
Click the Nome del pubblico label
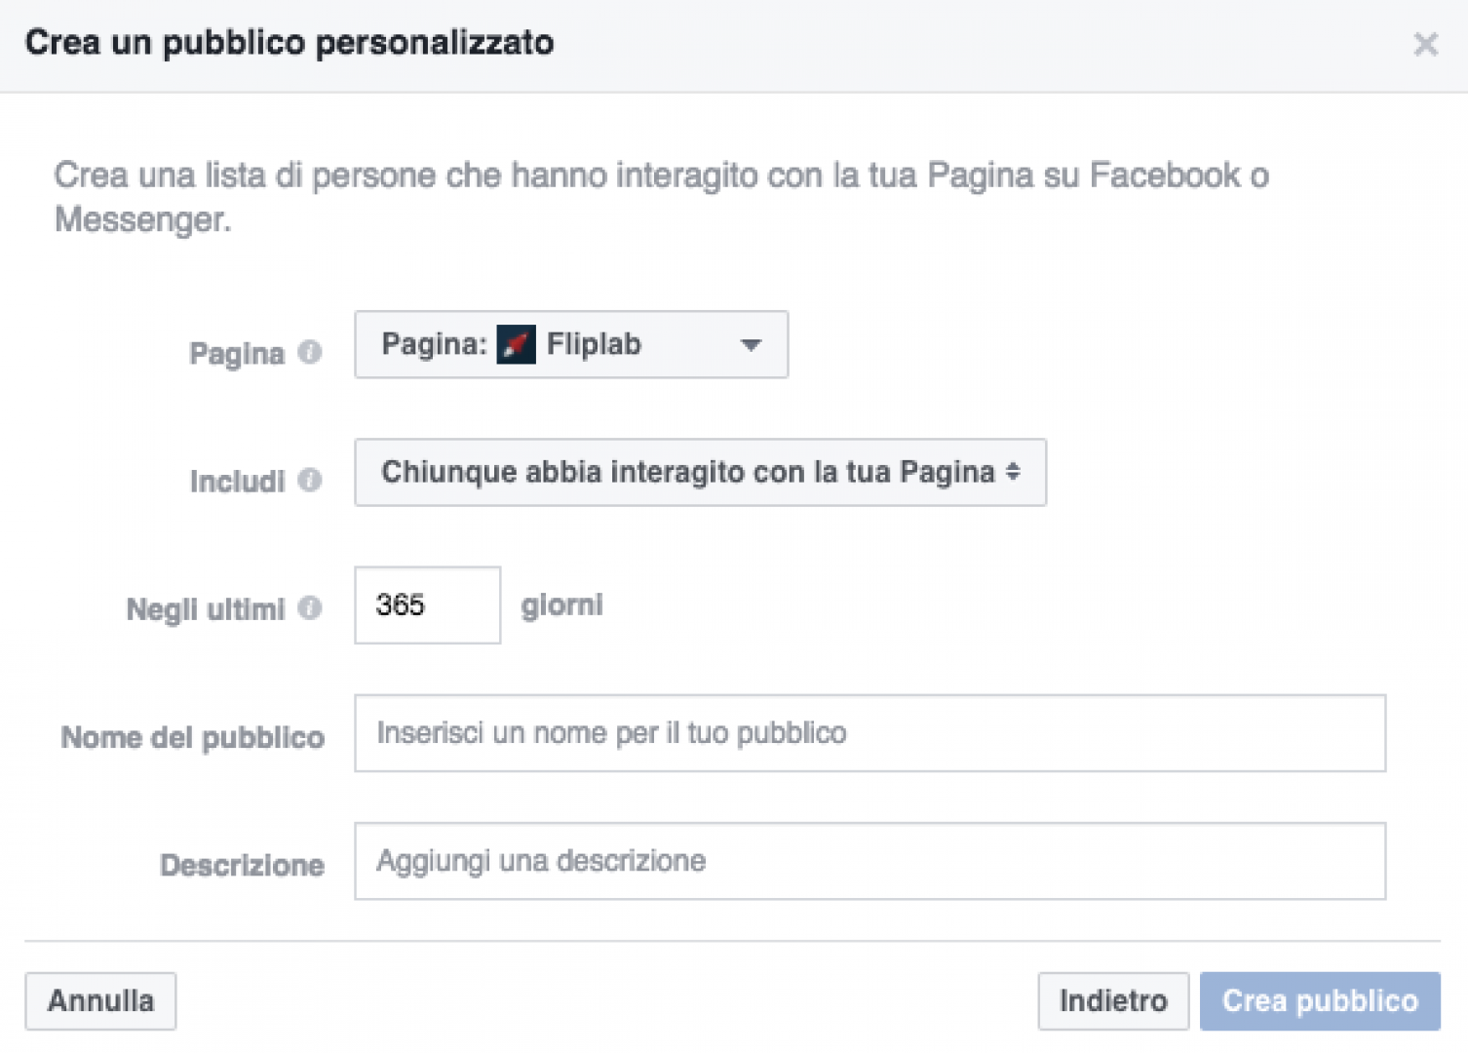click(x=192, y=737)
